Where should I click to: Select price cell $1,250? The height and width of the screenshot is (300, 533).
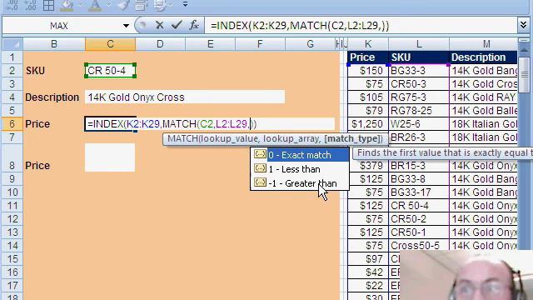pyautogui.click(x=368, y=124)
